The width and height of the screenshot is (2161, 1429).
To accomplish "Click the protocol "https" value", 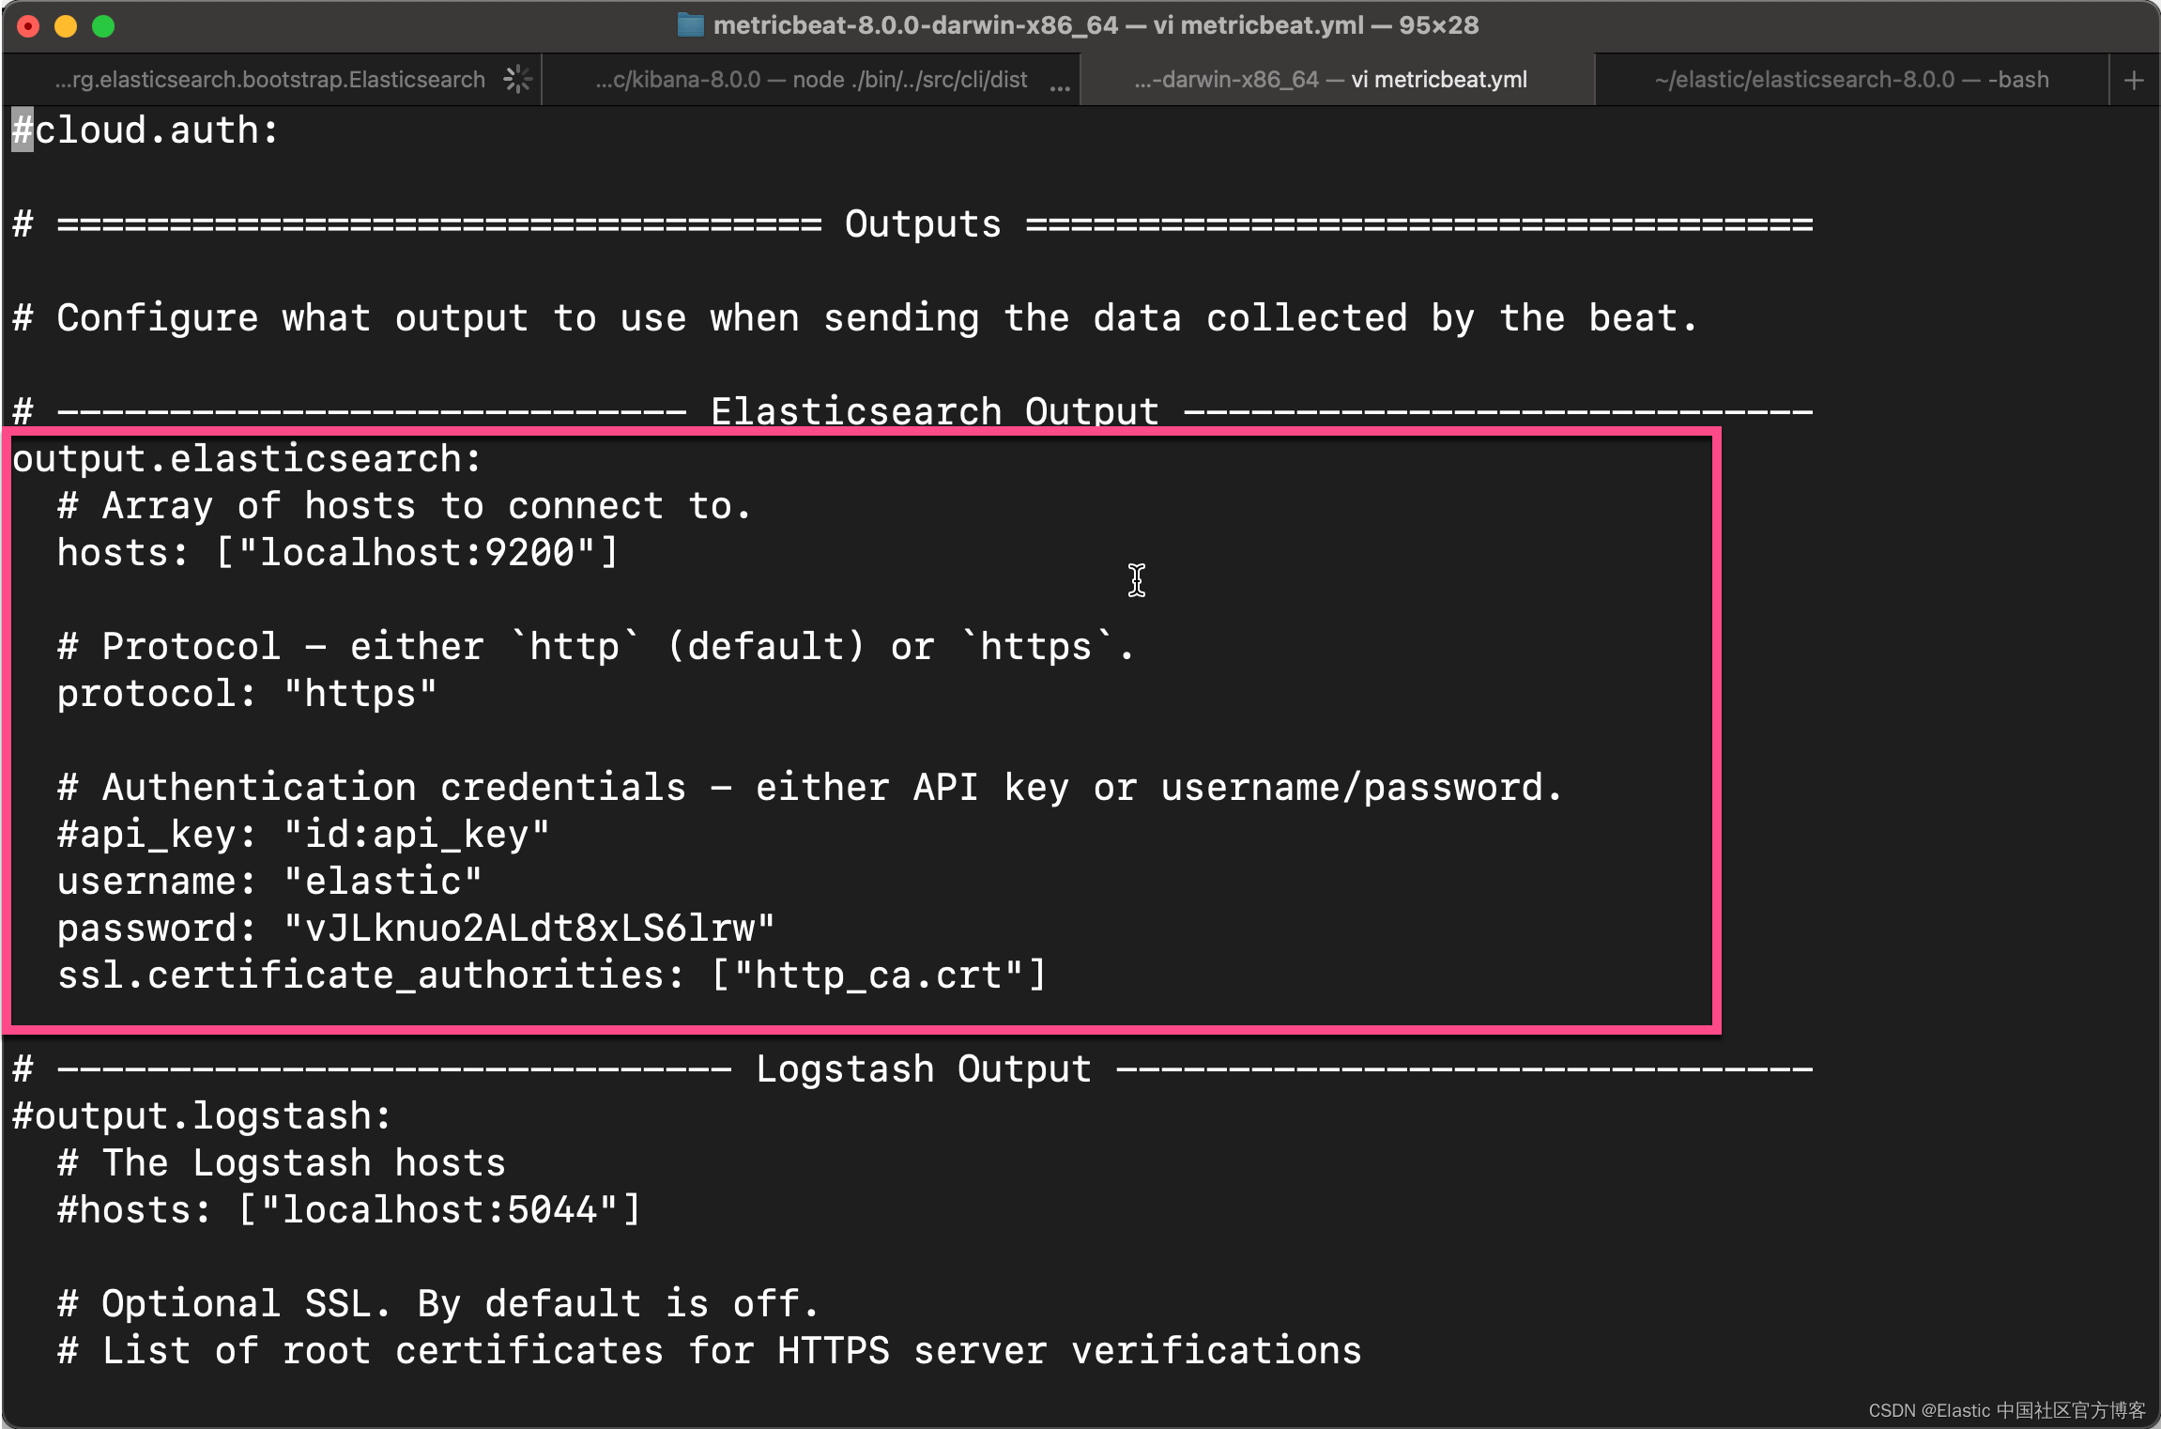I will 360,694.
